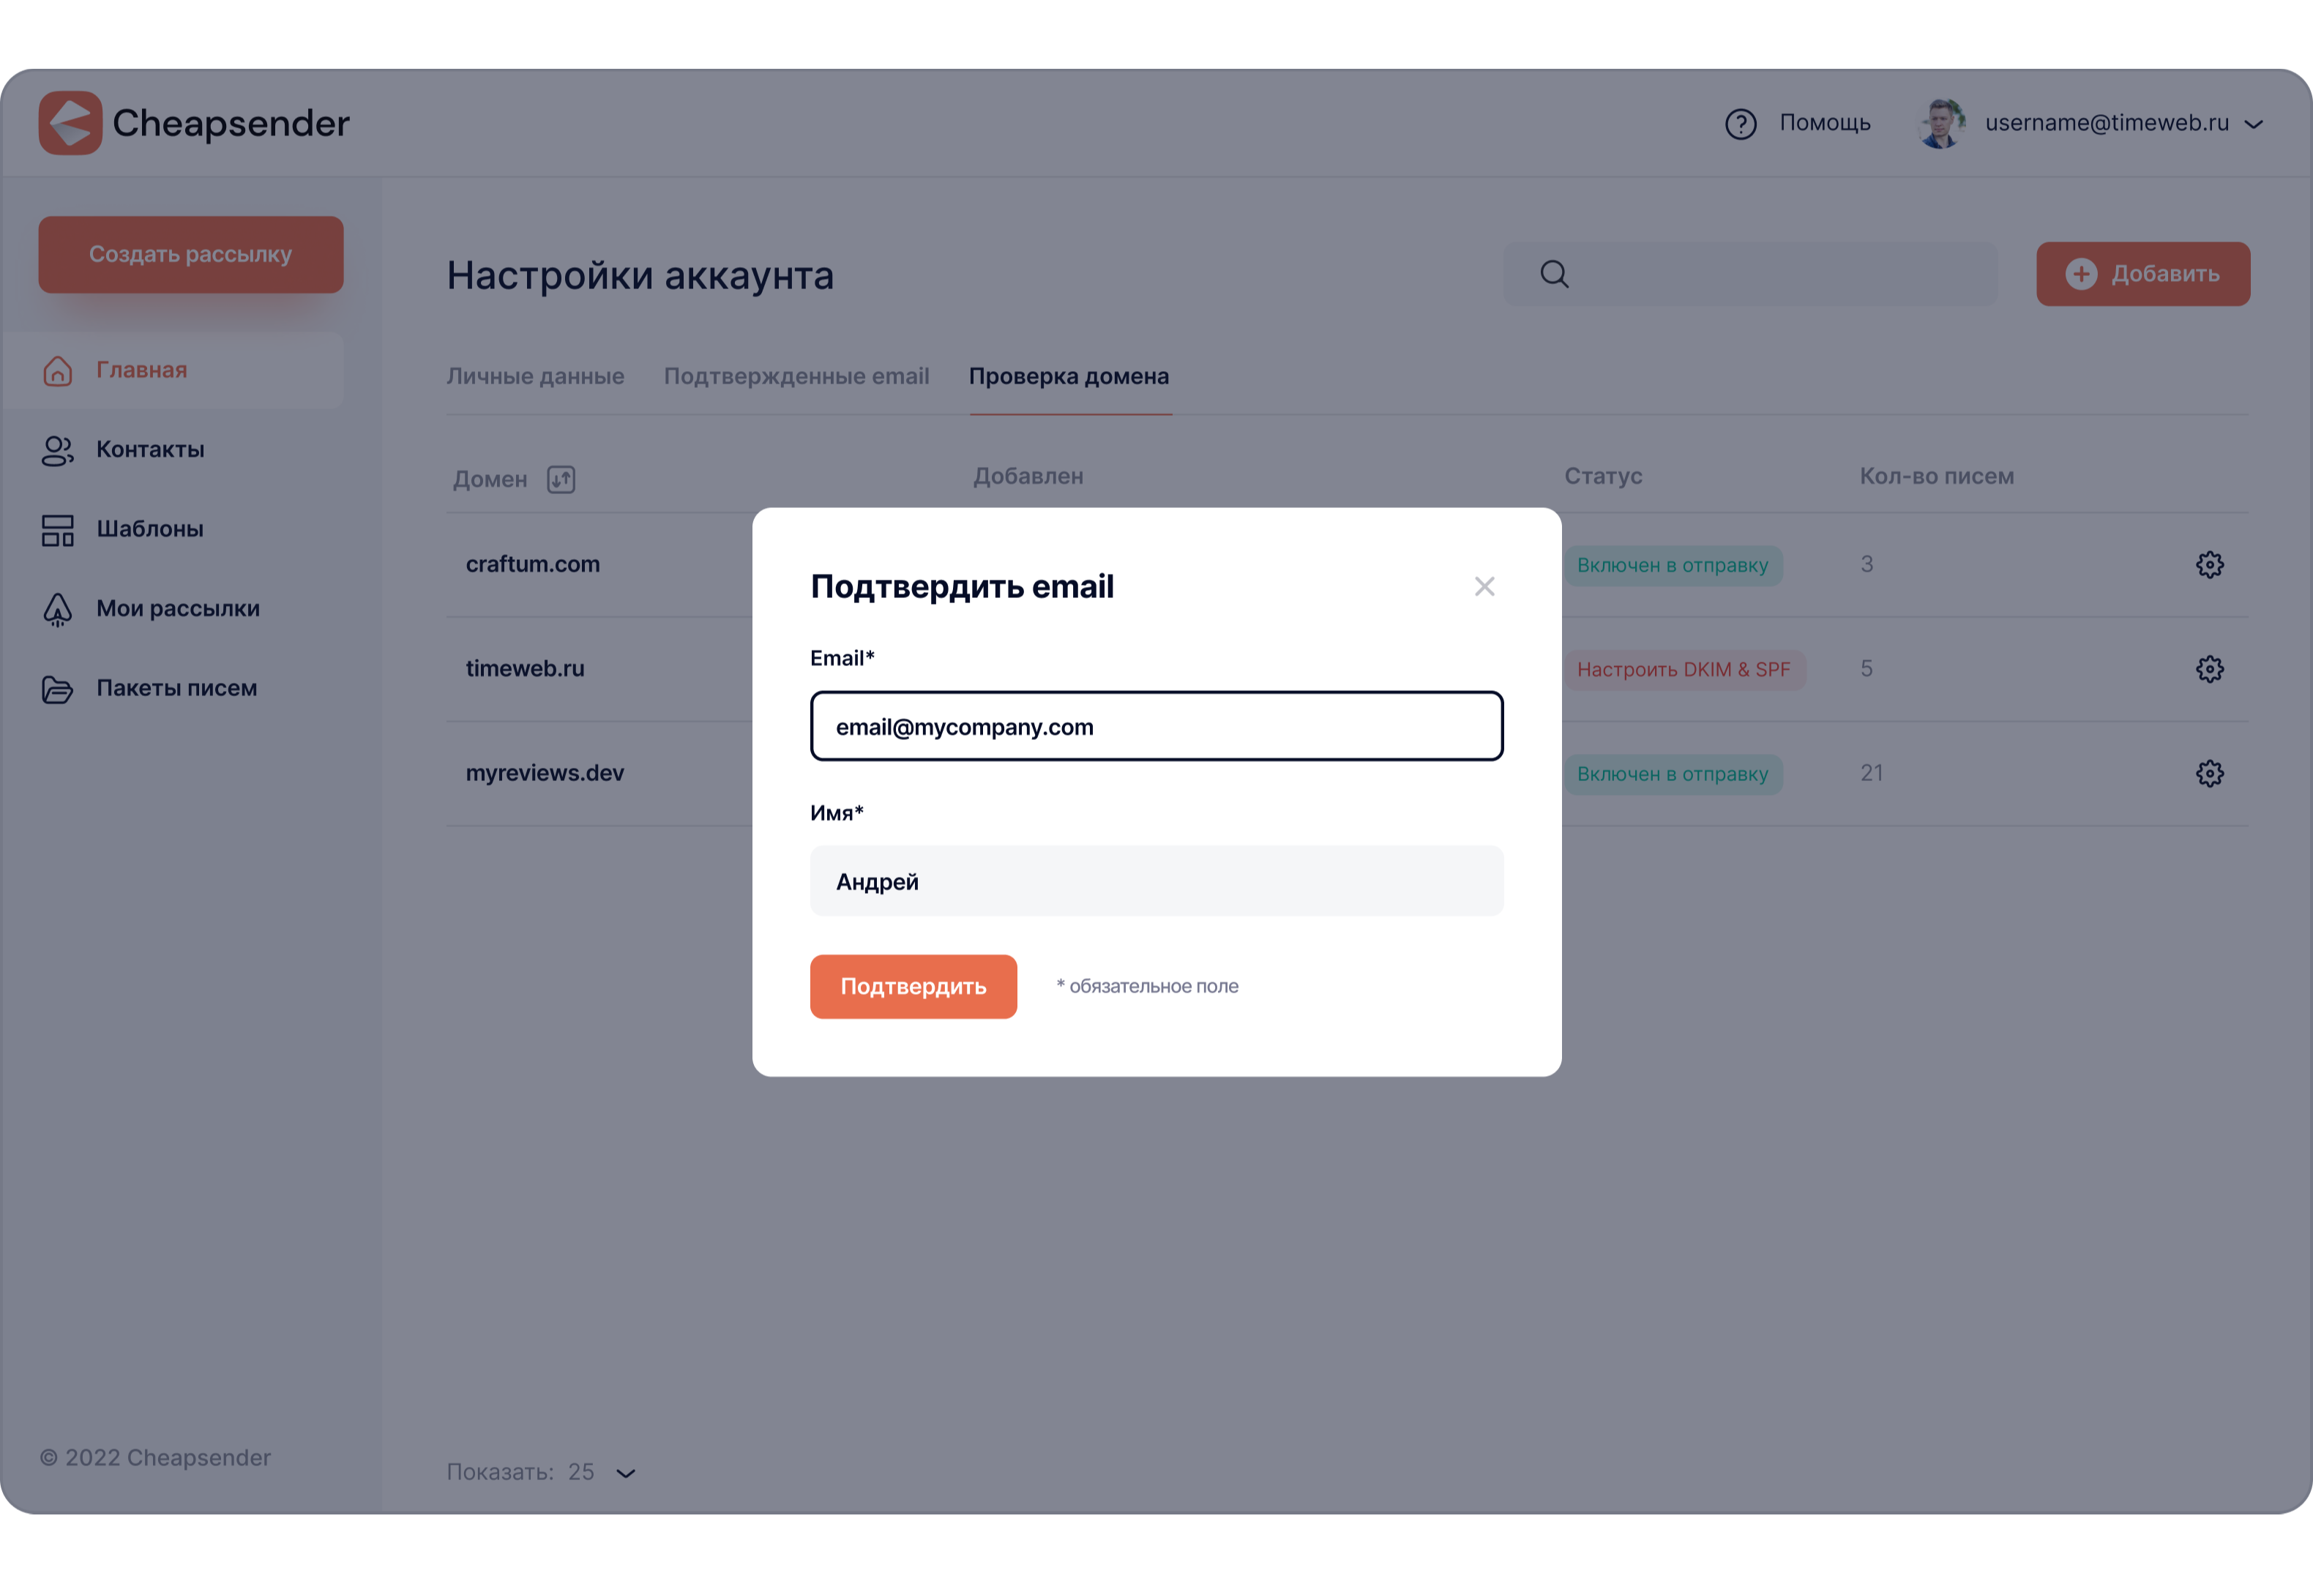Image resolution: width=2313 pixels, height=1584 pixels.
Task: Open the Помощь question mark icon
Action: (1741, 124)
